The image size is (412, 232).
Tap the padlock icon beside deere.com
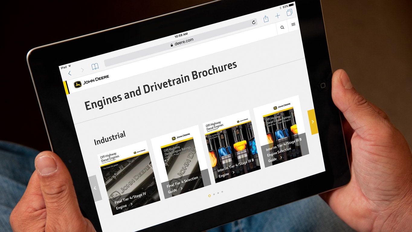(172, 45)
